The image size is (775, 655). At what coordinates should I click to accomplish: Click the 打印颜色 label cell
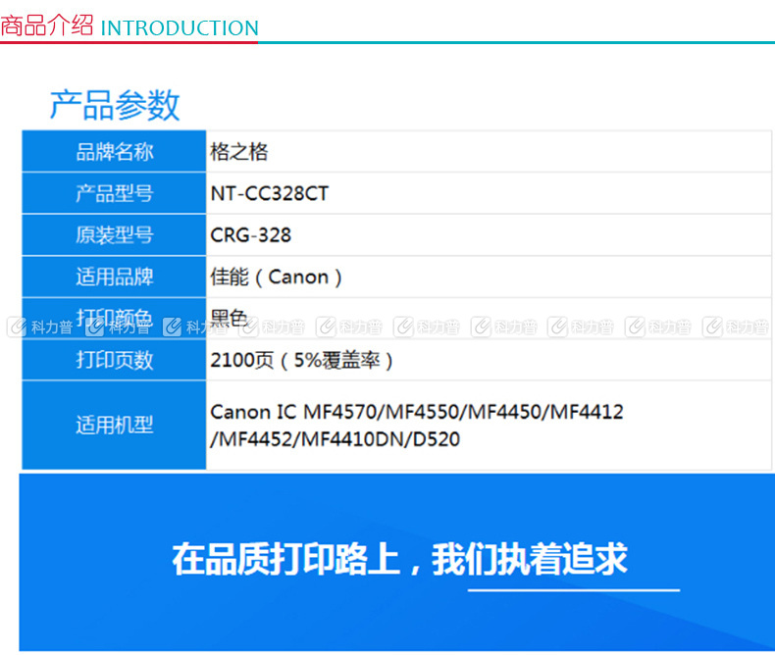(115, 319)
